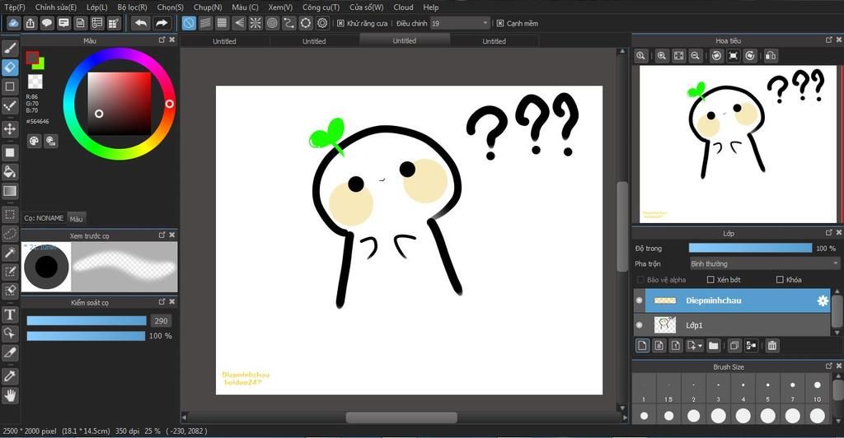Select the transparent color swatch
844x438 pixels.
35,82
